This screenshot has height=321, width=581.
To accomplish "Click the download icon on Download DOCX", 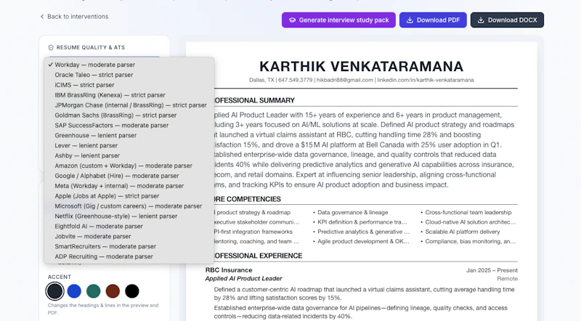I will (x=481, y=20).
